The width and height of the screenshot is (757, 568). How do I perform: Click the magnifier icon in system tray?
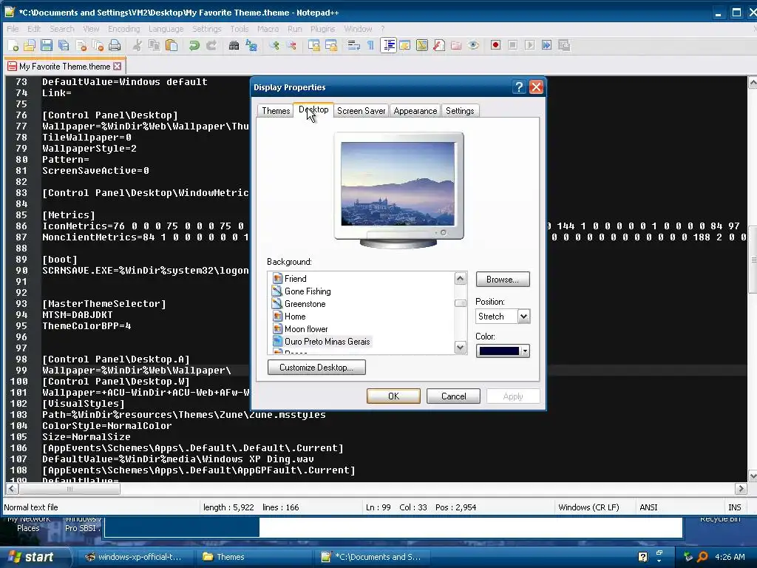coord(702,557)
